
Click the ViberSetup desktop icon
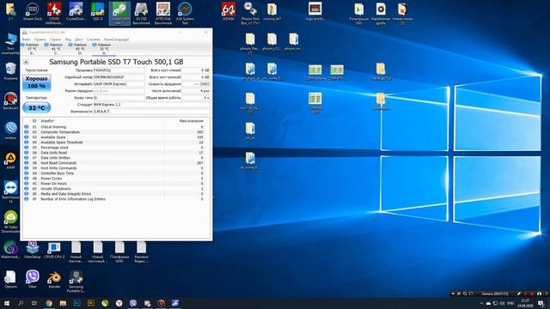[33, 250]
